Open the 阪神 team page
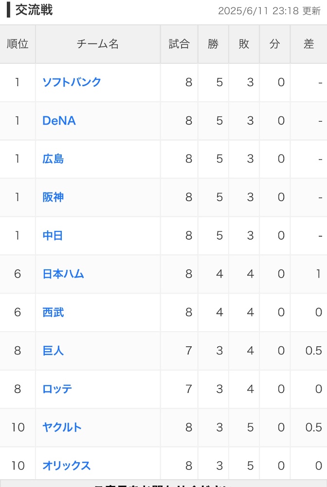 [53, 197]
